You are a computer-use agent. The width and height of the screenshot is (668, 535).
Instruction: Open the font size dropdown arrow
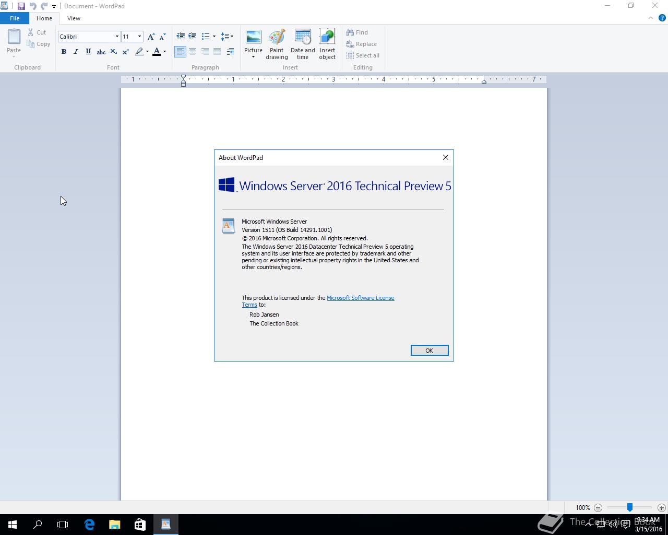(x=139, y=37)
